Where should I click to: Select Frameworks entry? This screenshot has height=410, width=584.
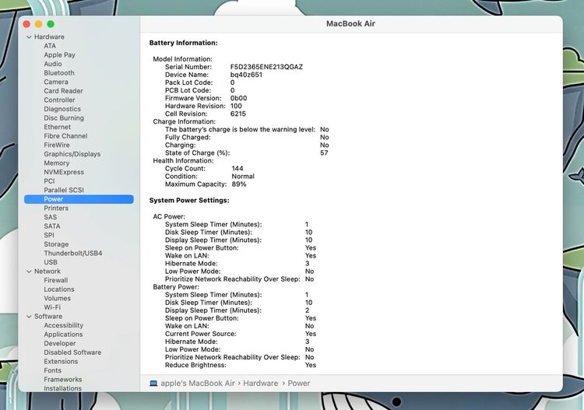[62, 379]
